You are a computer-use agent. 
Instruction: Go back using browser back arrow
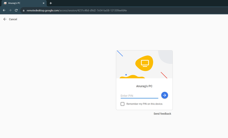4,10
